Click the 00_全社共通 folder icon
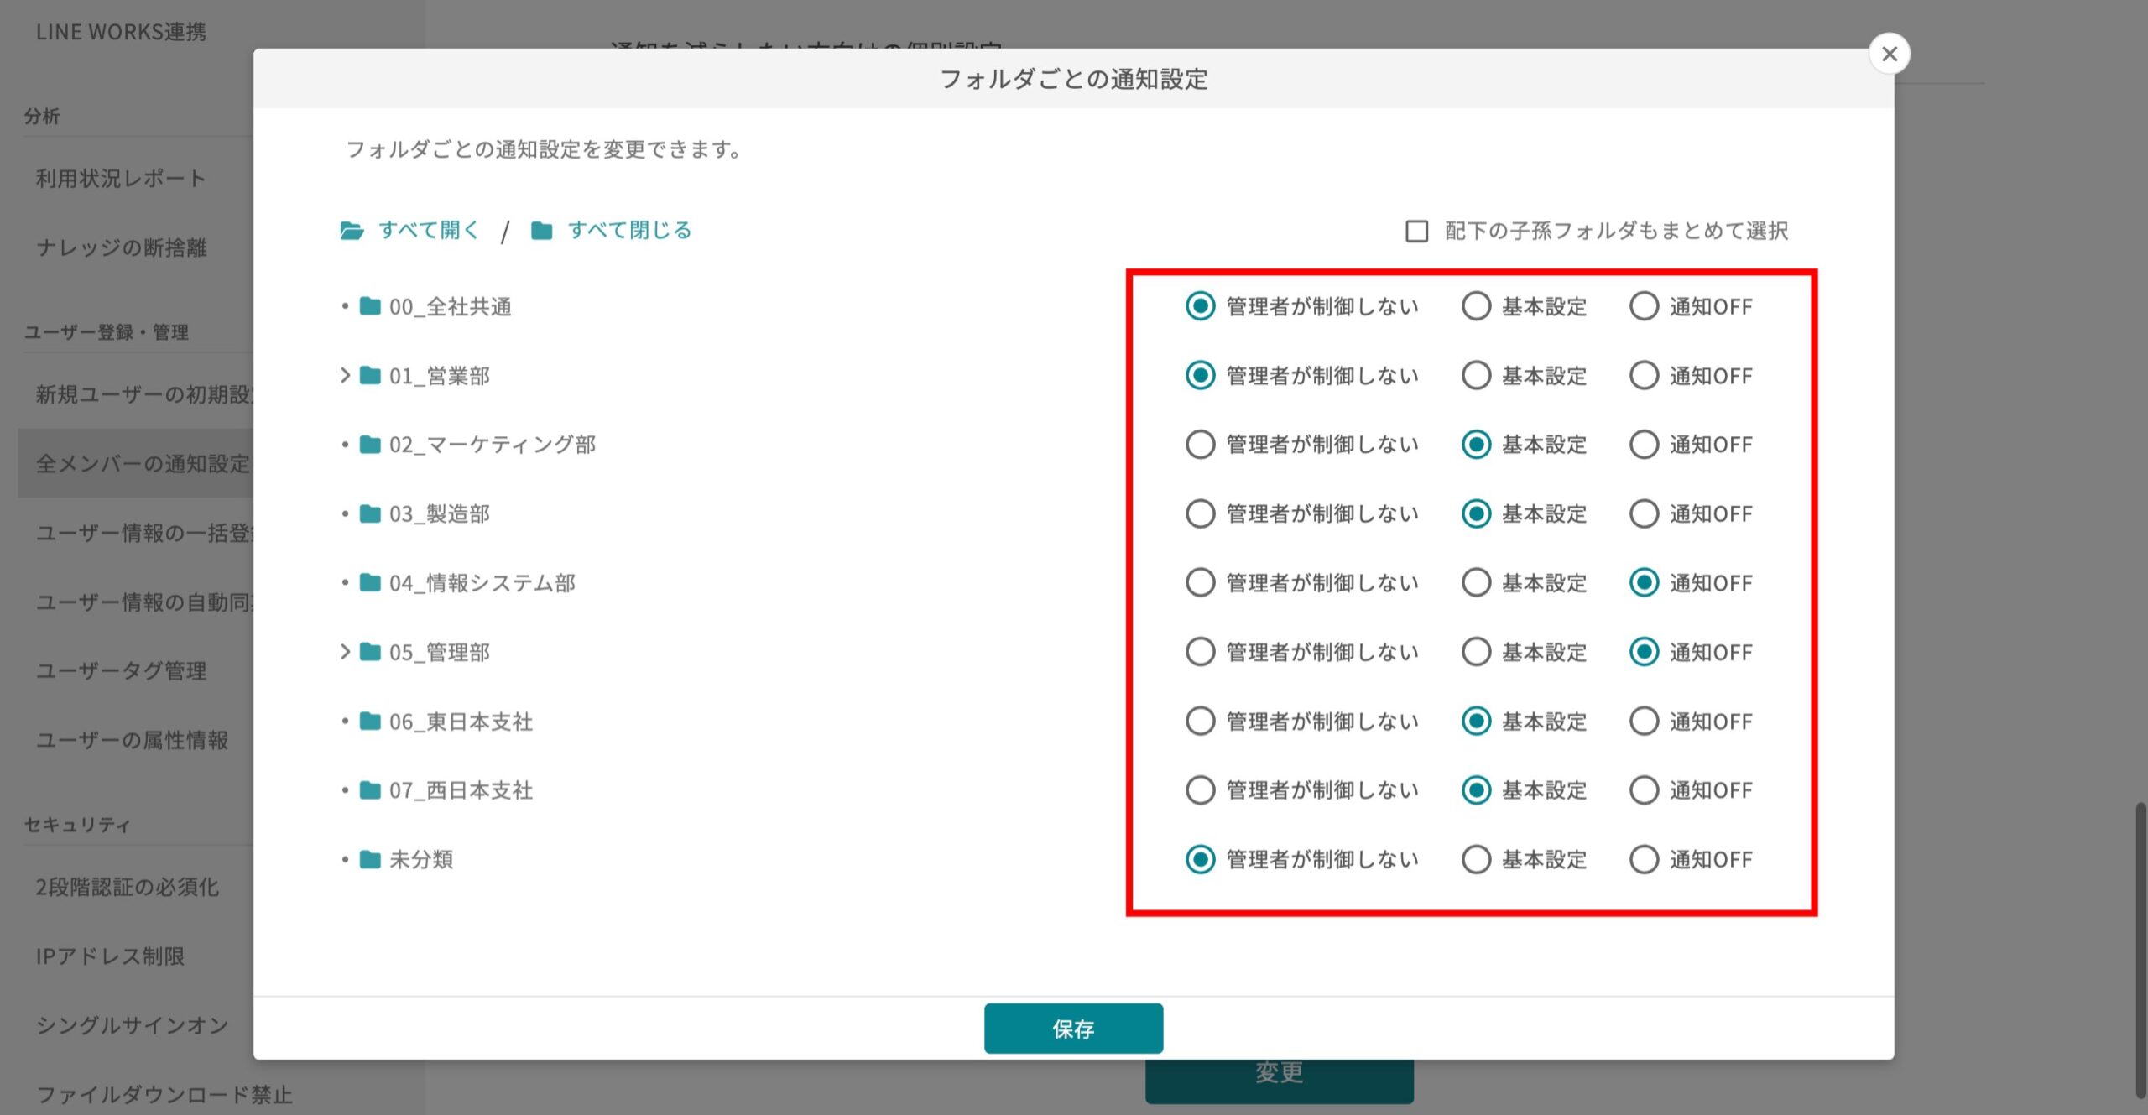The height and width of the screenshot is (1115, 2148). click(x=370, y=306)
